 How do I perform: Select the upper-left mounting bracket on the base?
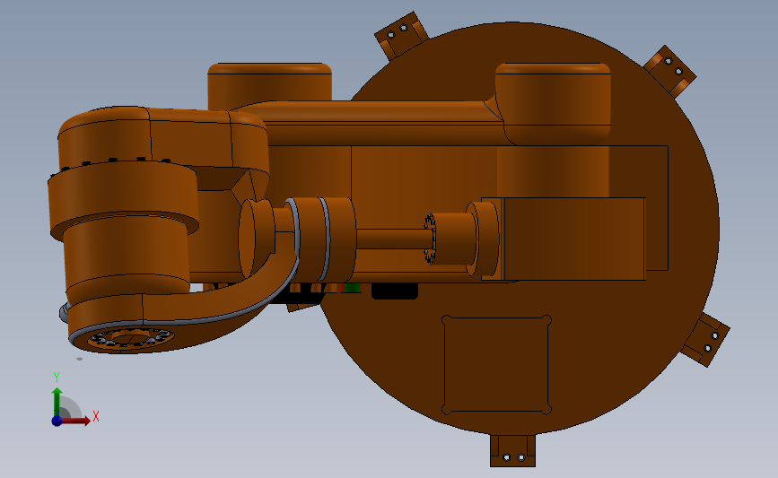(x=400, y=35)
